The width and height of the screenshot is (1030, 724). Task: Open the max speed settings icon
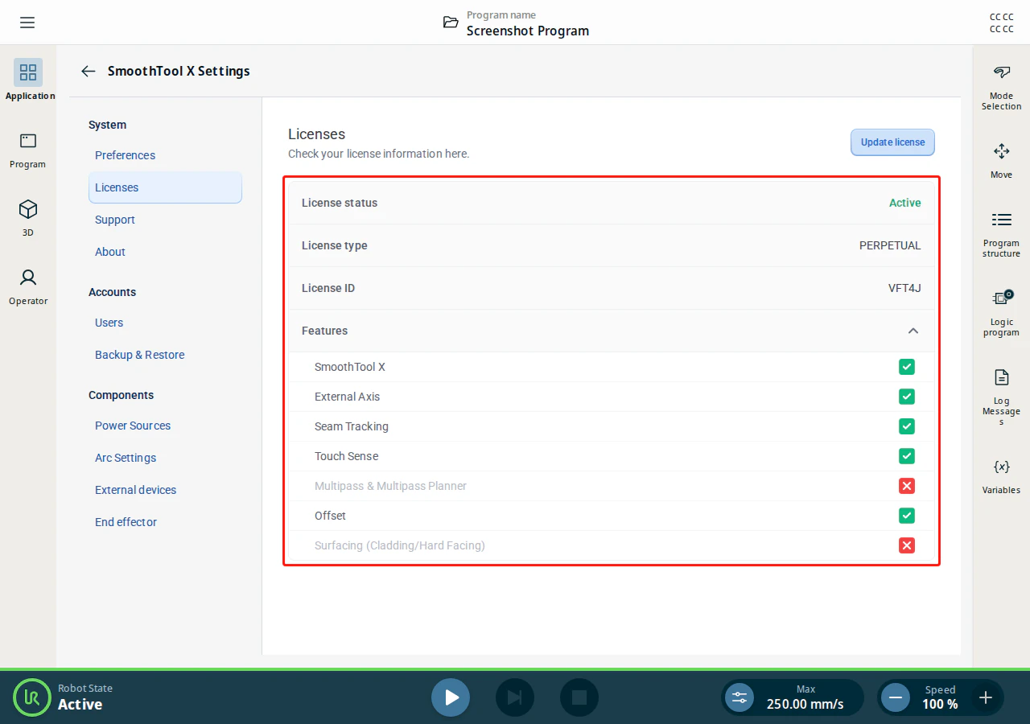[740, 697]
